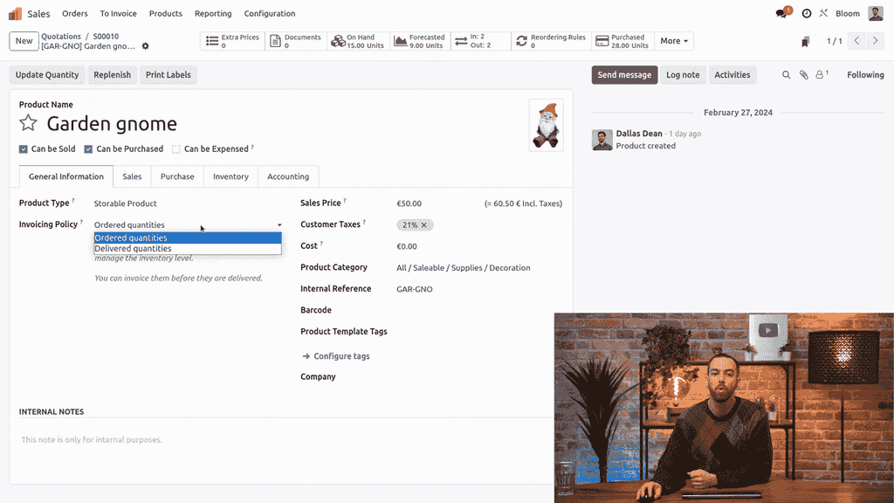This screenshot has height=503, width=894.
Task: Attach a file using paperclip icon
Action: pos(803,75)
